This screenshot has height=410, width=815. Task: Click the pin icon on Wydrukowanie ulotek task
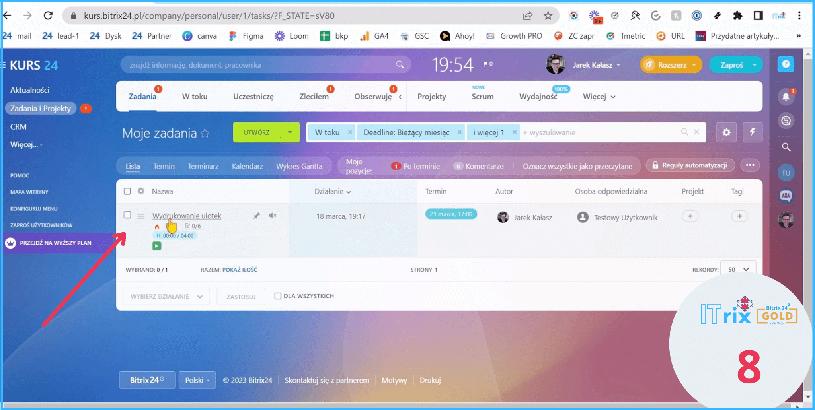[257, 216]
